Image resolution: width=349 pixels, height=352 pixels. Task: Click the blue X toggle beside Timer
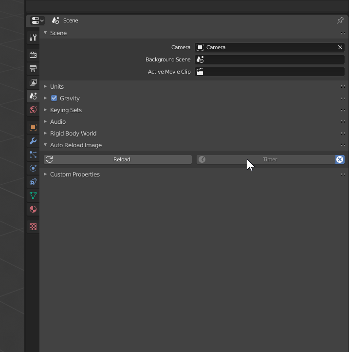click(x=340, y=159)
